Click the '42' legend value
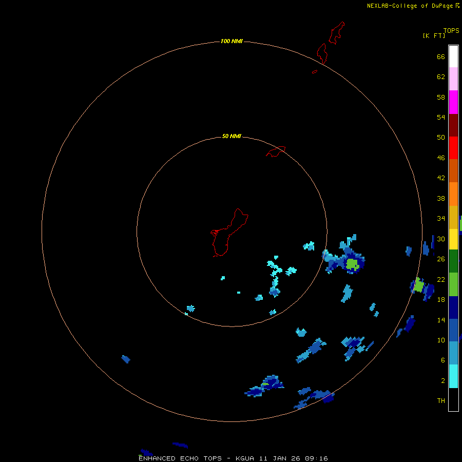462x462 pixels. (x=441, y=178)
